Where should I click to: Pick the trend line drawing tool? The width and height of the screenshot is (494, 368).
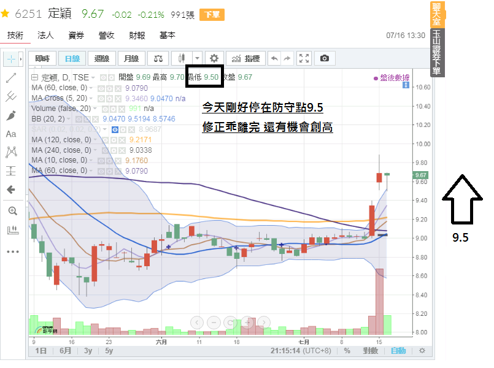click(11, 78)
